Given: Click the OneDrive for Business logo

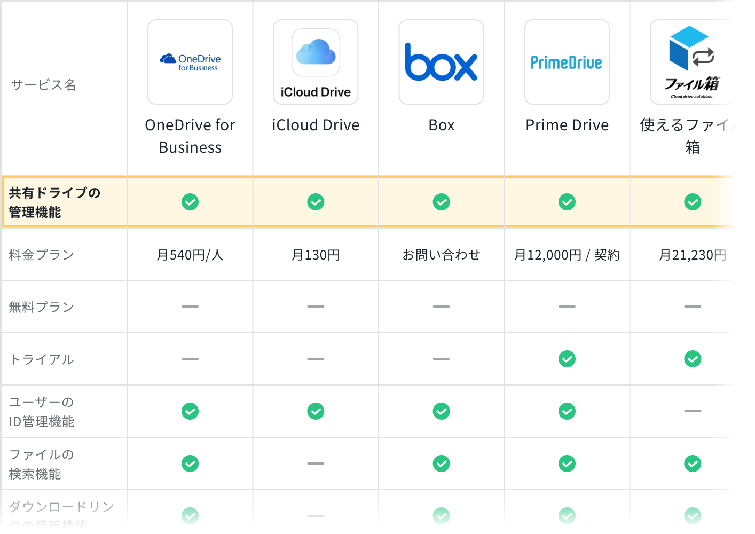Looking at the screenshot, I should tap(190, 62).
